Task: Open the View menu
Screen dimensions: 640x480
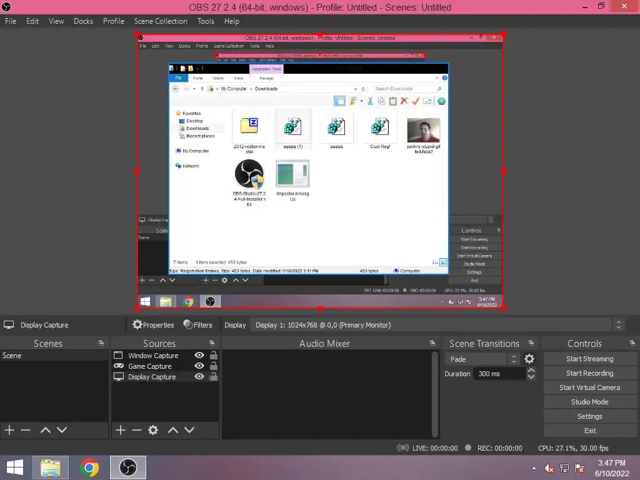Action: [56, 21]
